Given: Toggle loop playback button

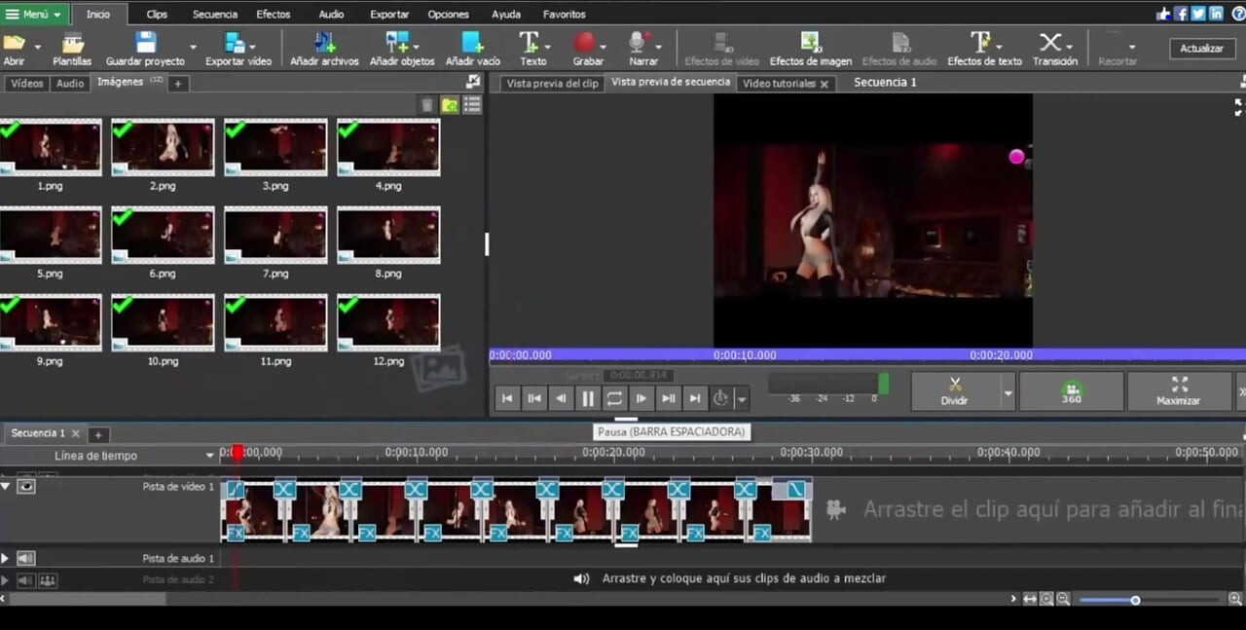Looking at the screenshot, I should pos(614,398).
